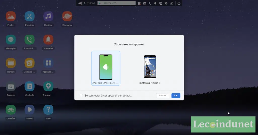
Task: Open the Sonneries ringtones icon
Action: pyautogui.click(x=48, y=40)
